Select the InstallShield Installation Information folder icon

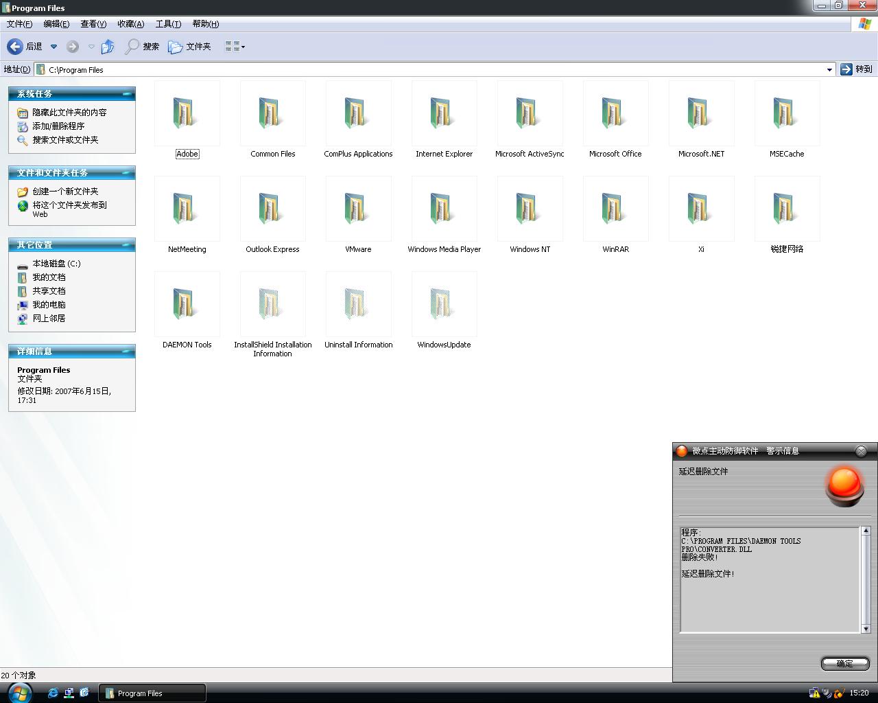272,304
